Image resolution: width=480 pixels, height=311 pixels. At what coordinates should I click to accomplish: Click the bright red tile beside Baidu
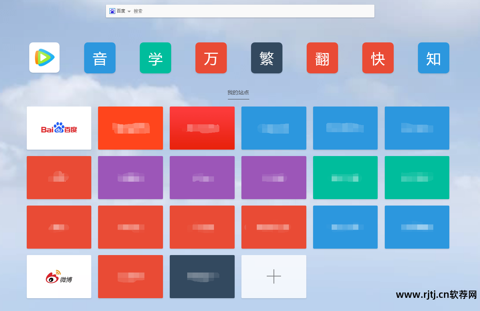pyautogui.click(x=131, y=128)
